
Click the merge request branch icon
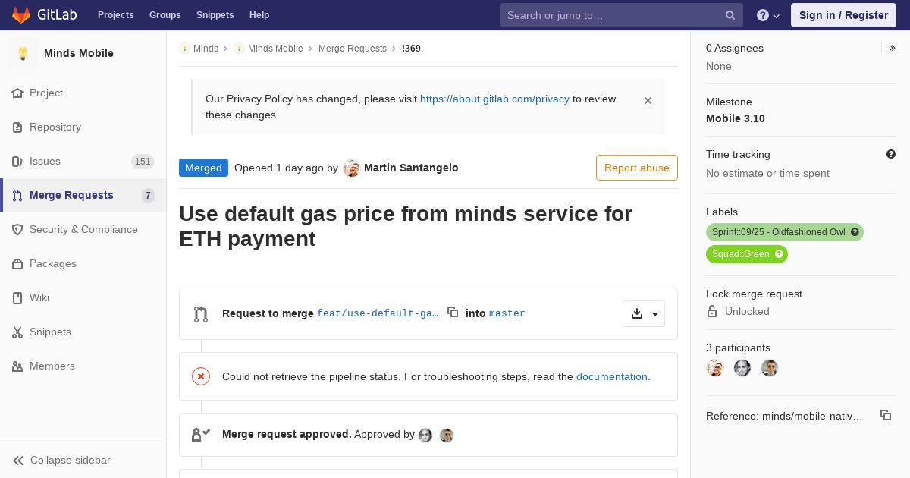201,314
